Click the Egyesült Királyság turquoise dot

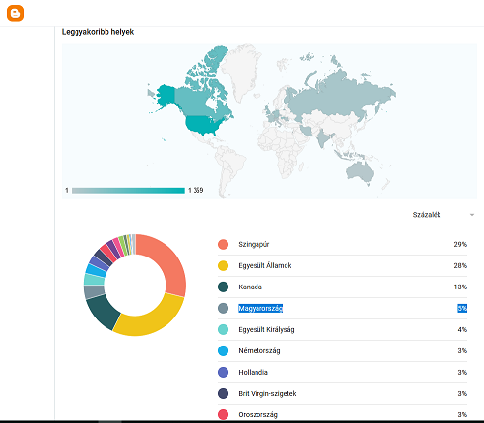click(x=223, y=329)
